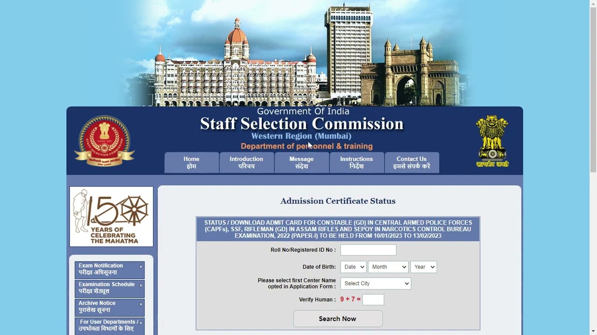
Task: Focus the Roll No/Registered ID input field
Action: tap(368, 250)
